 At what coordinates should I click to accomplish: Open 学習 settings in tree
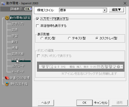tap(14, 36)
